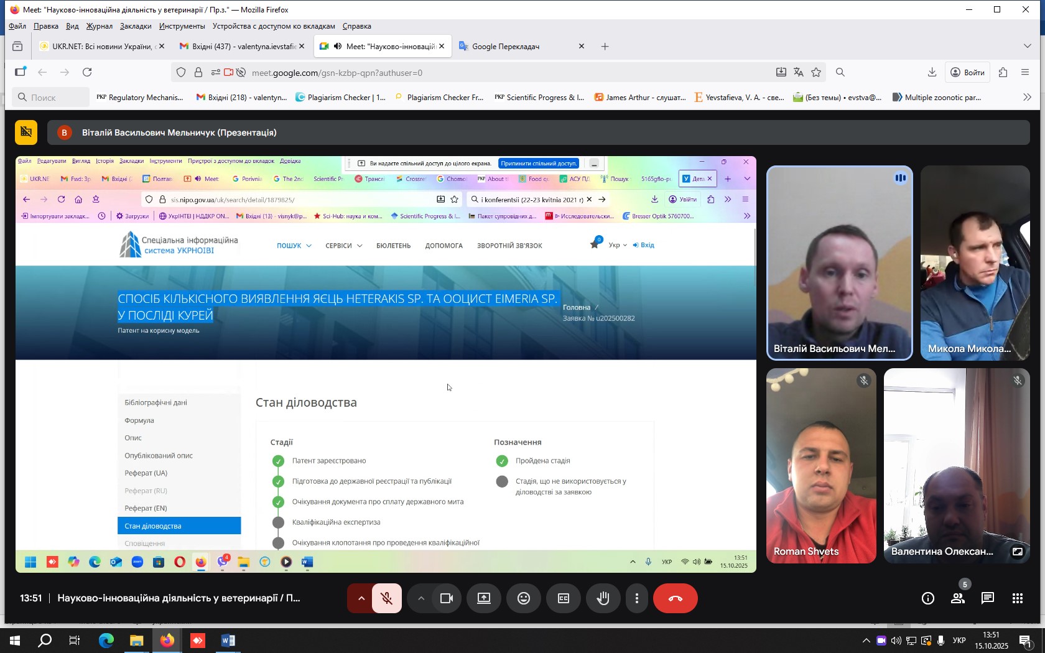Unmute the microphone in Meet
Image resolution: width=1045 pixels, height=653 pixels.
click(386, 598)
